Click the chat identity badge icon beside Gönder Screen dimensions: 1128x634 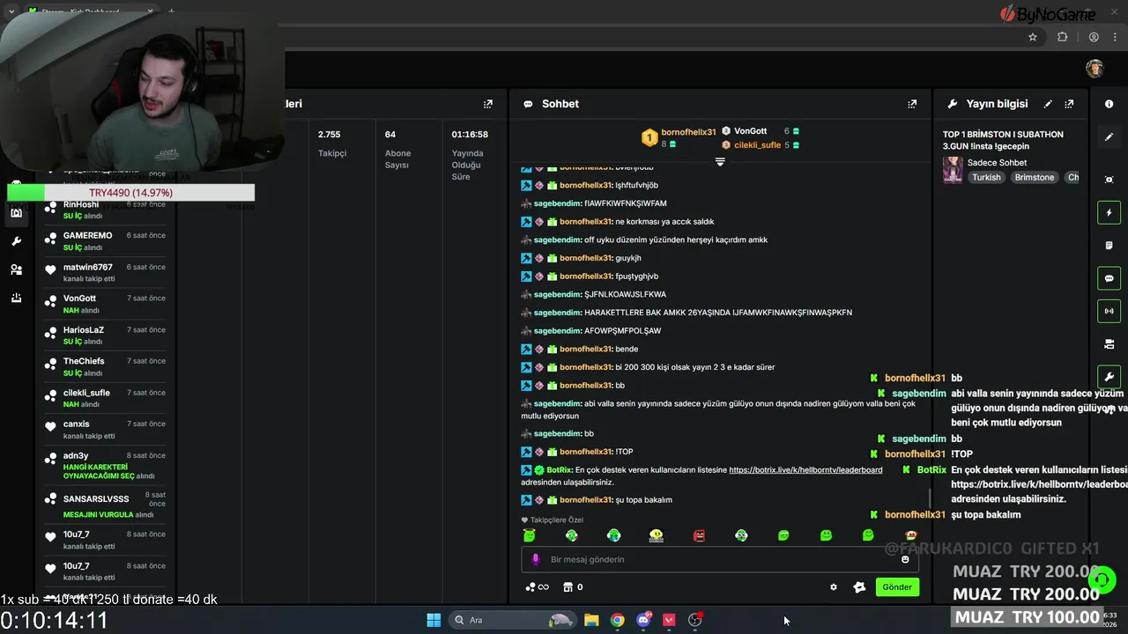click(x=859, y=587)
